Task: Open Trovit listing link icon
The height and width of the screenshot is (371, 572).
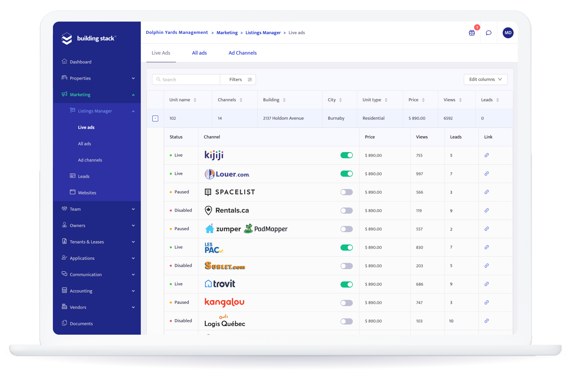Action: click(x=487, y=284)
